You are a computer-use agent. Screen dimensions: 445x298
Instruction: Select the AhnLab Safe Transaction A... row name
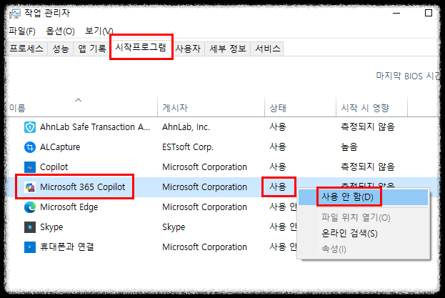coord(95,127)
